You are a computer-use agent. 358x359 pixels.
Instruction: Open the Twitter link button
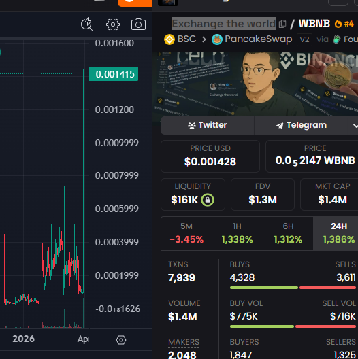coord(207,125)
